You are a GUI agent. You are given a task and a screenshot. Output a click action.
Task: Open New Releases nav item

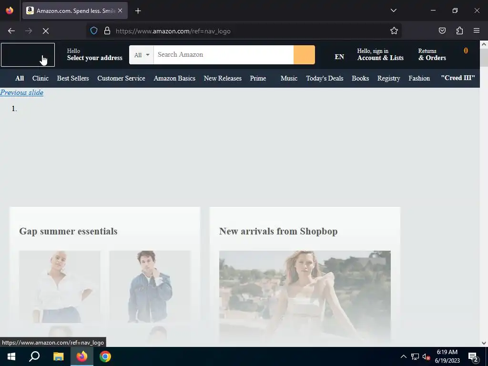coord(223,78)
